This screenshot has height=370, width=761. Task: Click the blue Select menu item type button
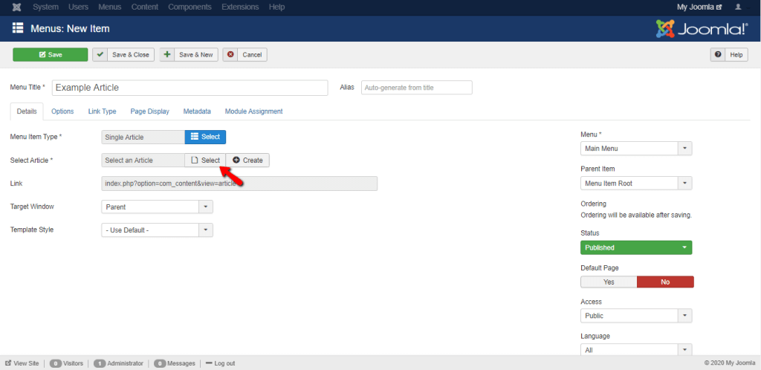(205, 137)
